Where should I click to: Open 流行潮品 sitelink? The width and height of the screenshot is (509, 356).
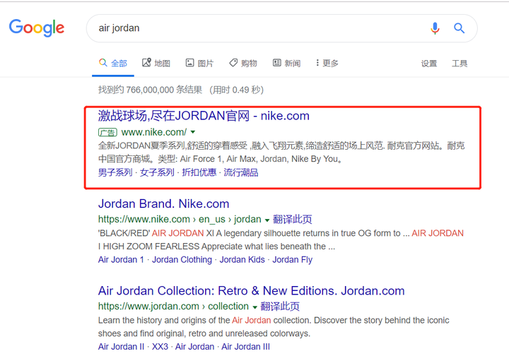click(241, 172)
